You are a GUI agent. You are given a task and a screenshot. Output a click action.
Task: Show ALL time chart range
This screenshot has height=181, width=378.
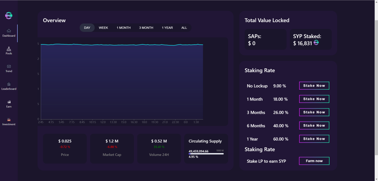point(184,28)
